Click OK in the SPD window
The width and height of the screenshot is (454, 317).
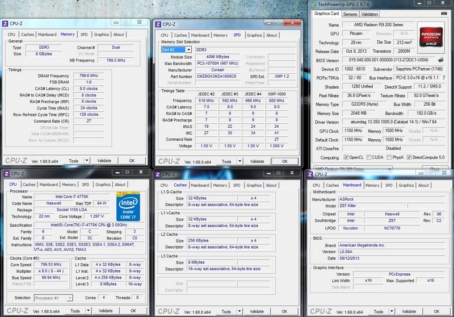[x=285, y=161]
